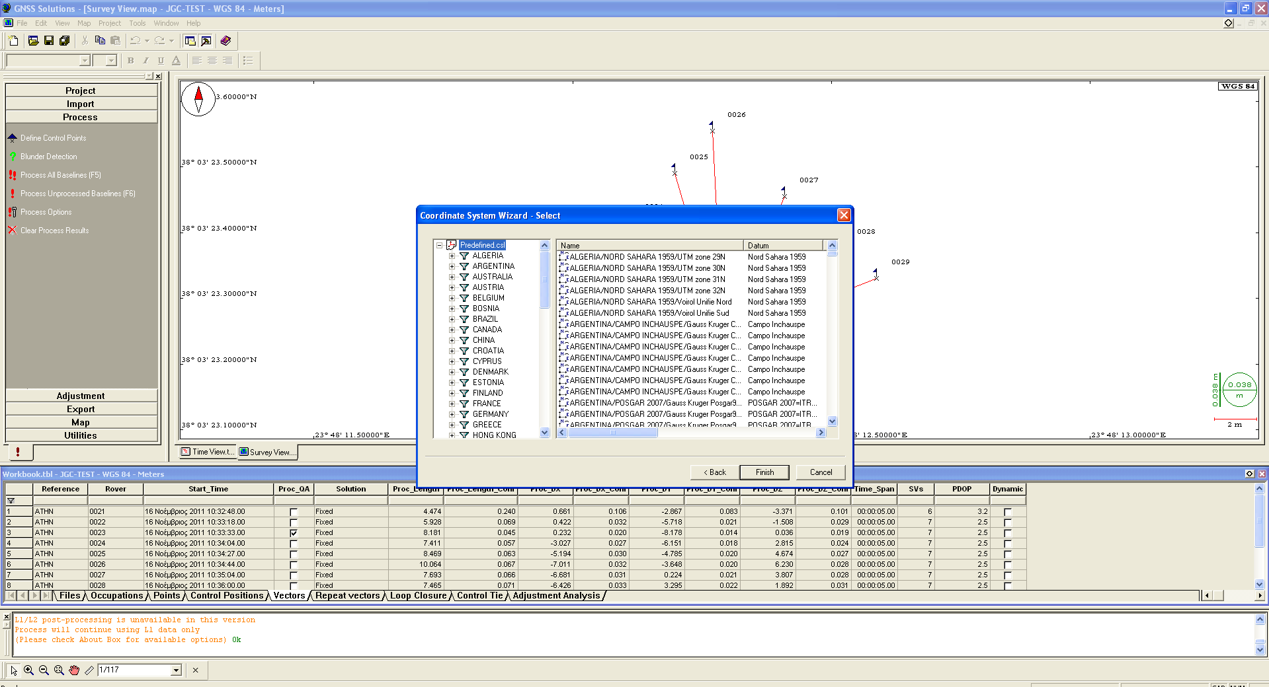Screen dimensions: 1269x687
Task: Click Cancel in Coordinate System Wizard
Action: [821, 472]
